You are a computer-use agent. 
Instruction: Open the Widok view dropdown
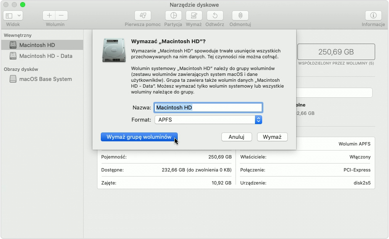point(13,16)
